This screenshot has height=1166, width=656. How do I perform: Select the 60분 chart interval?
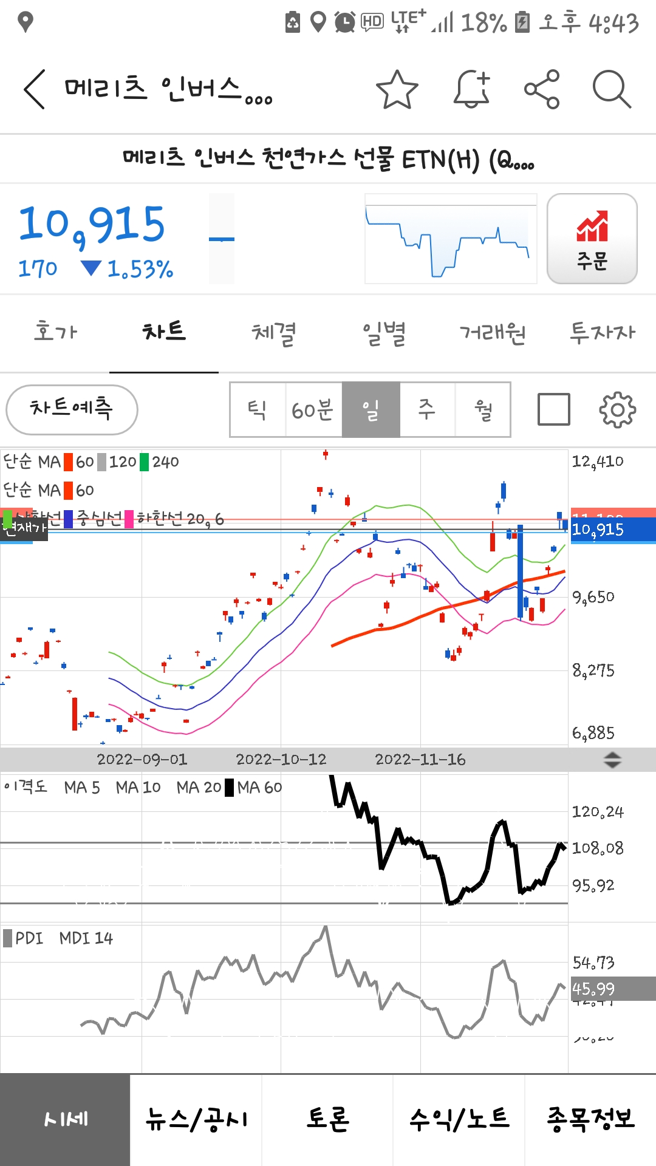[x=313, y=410]
